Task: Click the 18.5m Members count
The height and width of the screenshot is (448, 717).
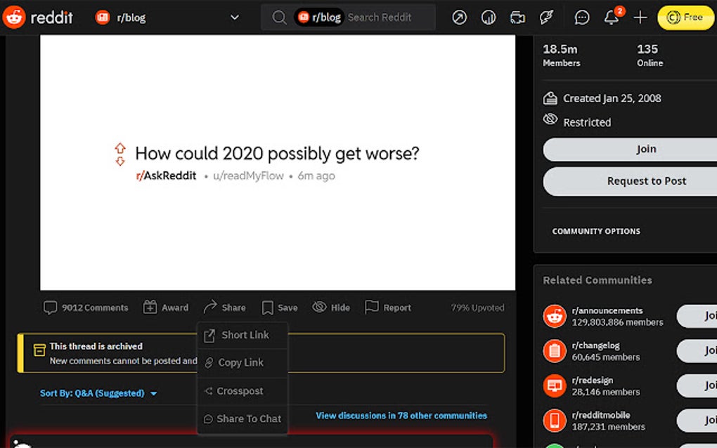Action: coord(562,55)
